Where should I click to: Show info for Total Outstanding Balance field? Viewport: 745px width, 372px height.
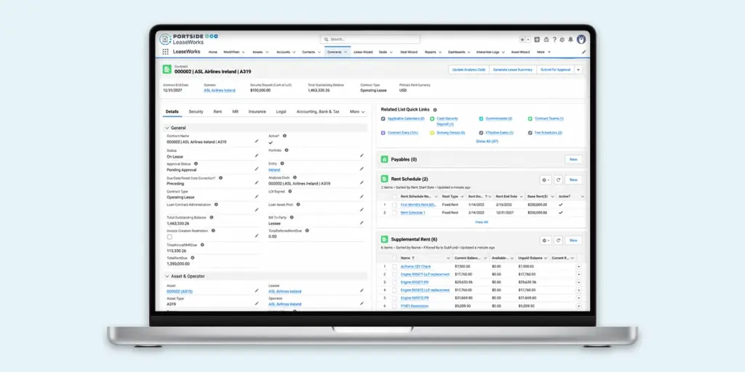pos(212,217)
